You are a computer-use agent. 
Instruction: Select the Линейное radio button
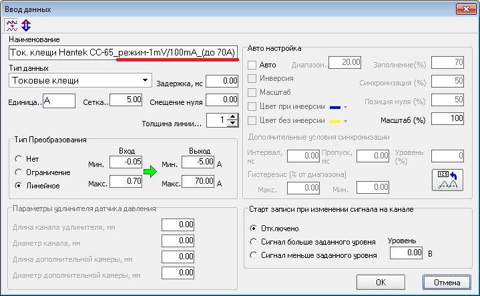click(x=19, y=186)
